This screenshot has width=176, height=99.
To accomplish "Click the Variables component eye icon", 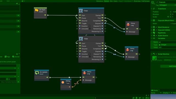I will [x=154, y=38].
